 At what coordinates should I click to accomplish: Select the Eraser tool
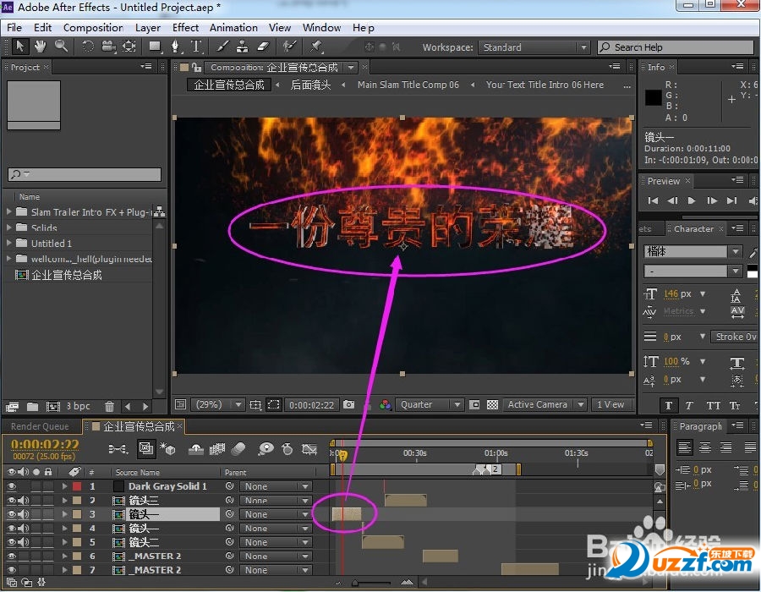pos(262,47)
